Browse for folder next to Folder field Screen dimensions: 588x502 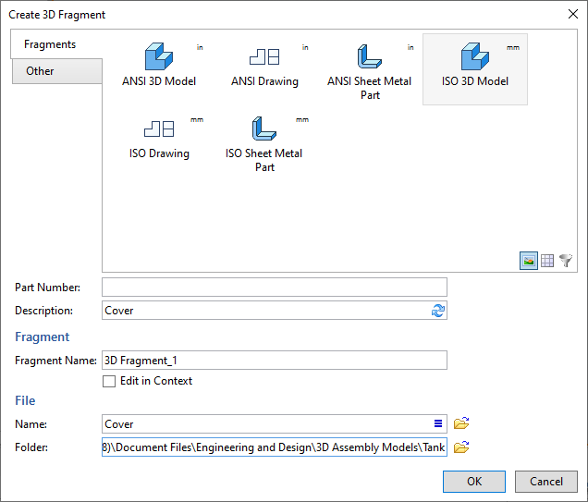coord(461,447)
